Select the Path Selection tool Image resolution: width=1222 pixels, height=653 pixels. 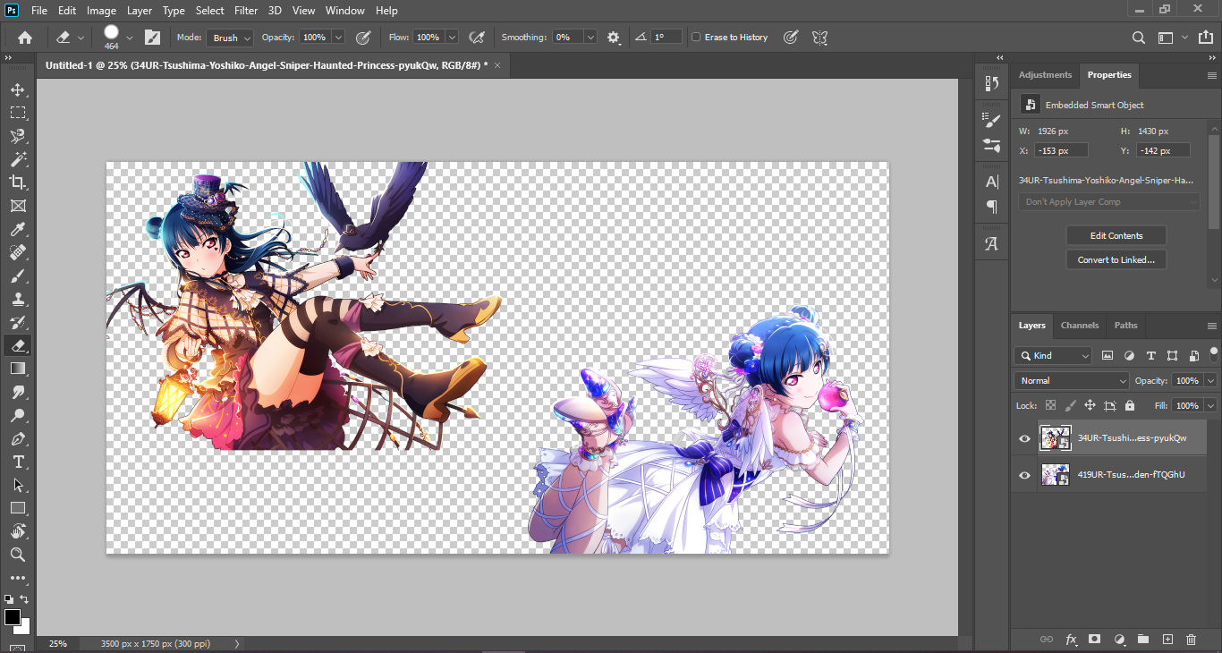coord(17,485)
